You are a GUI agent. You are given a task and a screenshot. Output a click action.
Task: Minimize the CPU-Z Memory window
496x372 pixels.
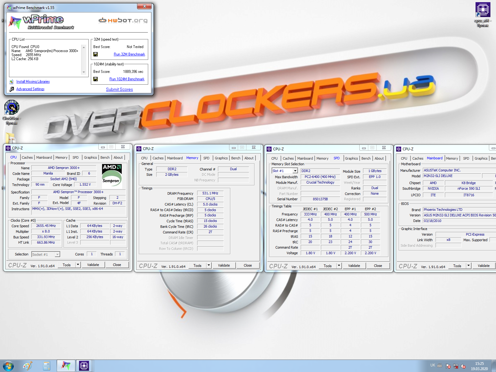click(x=234, y=148)
